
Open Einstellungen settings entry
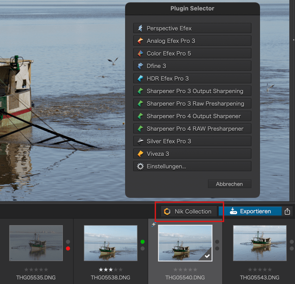pyautogui.click(x=192, y=166)
